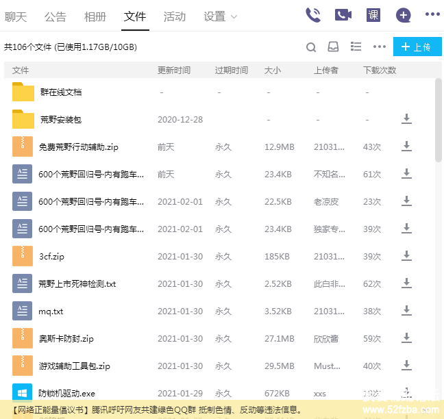Download 3cf.zip using its download arrow
Viewport: 444px width, 419px height.
[406, 256]
